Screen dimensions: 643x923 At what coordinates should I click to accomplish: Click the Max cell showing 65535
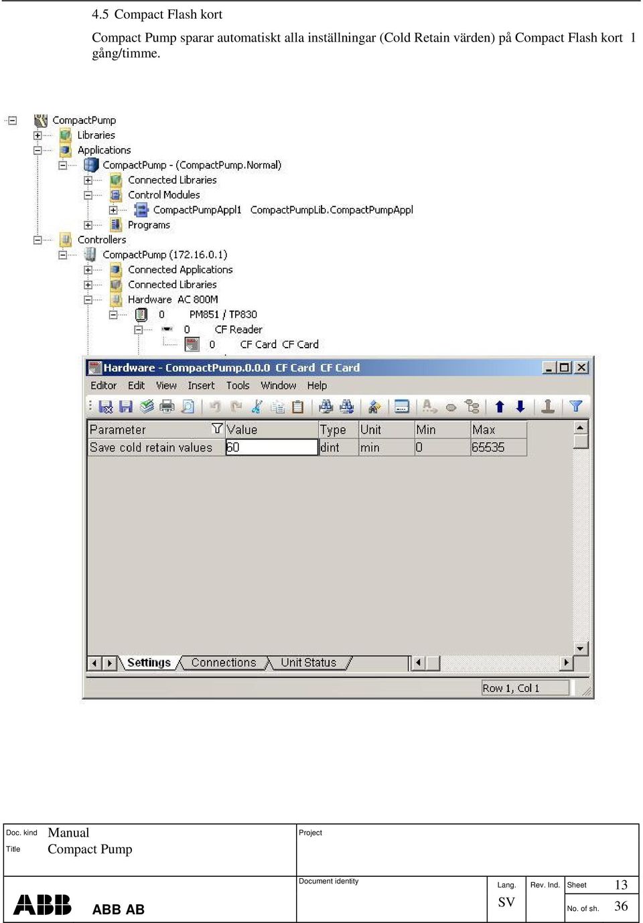point(498,447)
